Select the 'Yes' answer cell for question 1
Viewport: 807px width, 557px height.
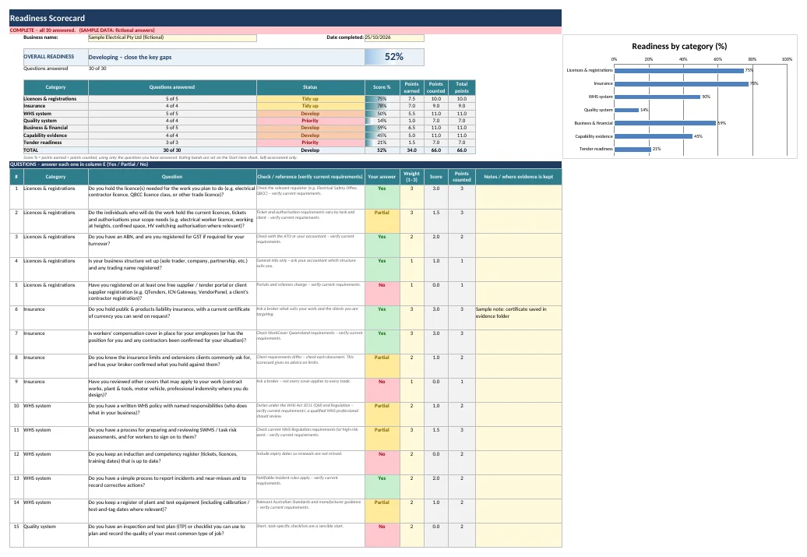[382, 196]
